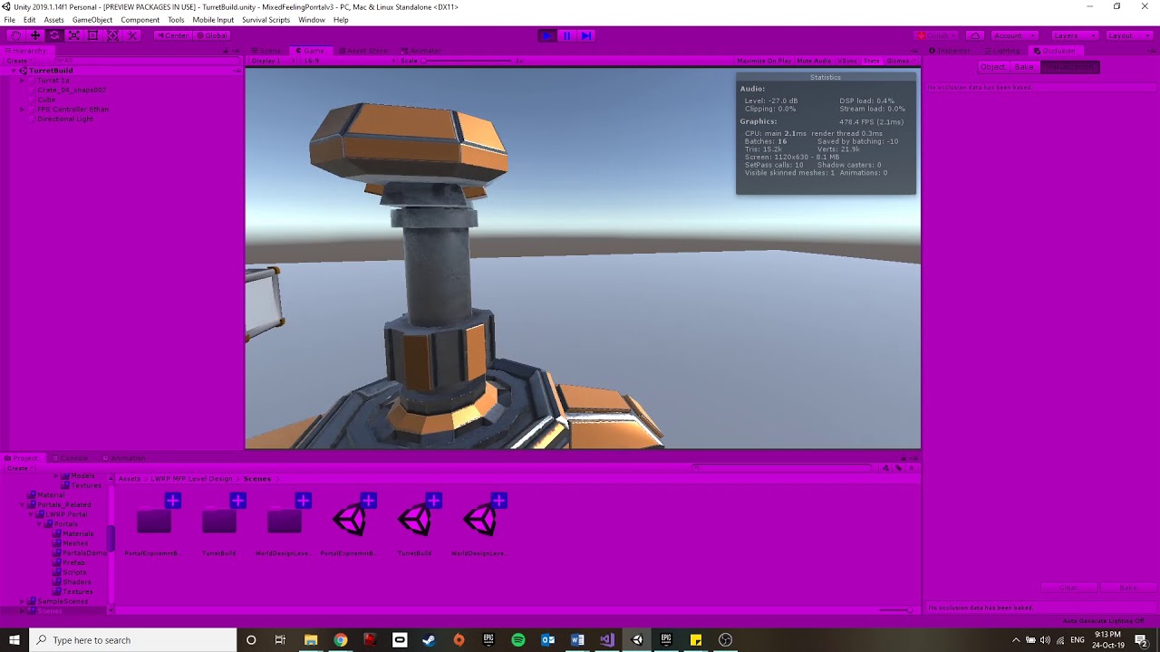Viewport: 1160px width, 652px height.
Task: Pause the game with the Pause button
Action: click(566, 35)
